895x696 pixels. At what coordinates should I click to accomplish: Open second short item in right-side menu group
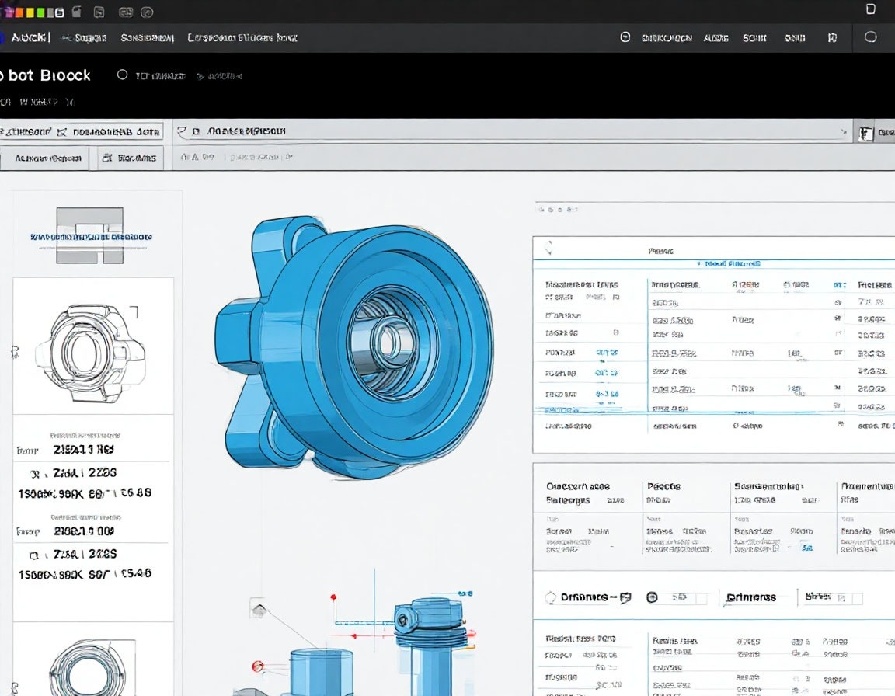[x=716, y=37]
